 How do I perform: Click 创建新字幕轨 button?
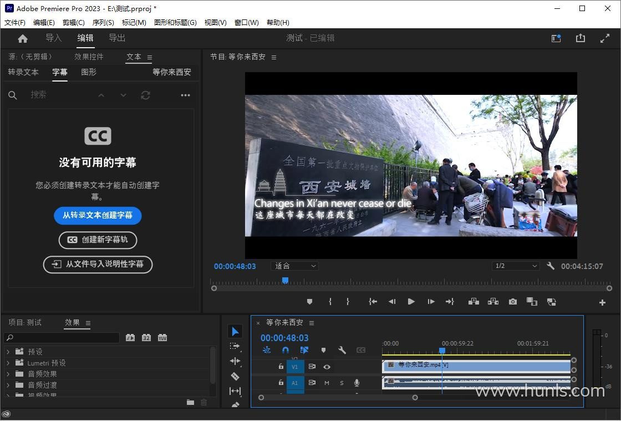tap(98, 240)
